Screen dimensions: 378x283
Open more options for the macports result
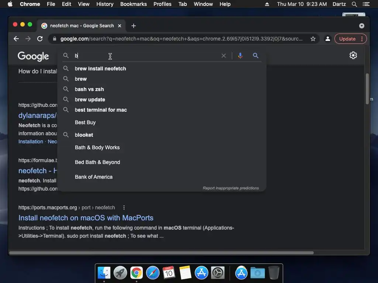pos(124,207)
